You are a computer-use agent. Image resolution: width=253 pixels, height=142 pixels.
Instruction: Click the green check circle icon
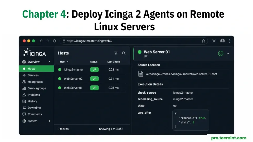coord(221,53)
